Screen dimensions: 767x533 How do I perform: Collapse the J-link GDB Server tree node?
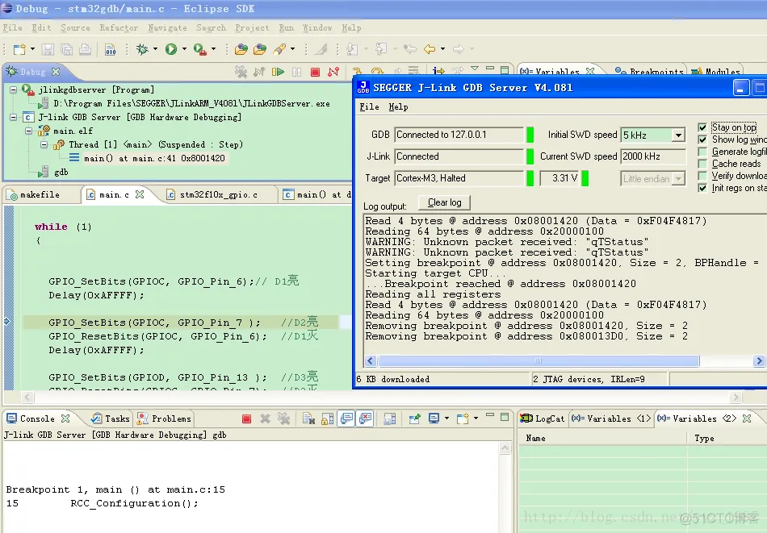[x=13, y=117]
